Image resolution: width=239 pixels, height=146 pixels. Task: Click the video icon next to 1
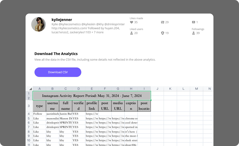tap(193, 22)
